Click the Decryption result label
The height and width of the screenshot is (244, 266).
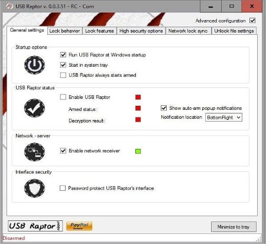click(x=87, y=121)
